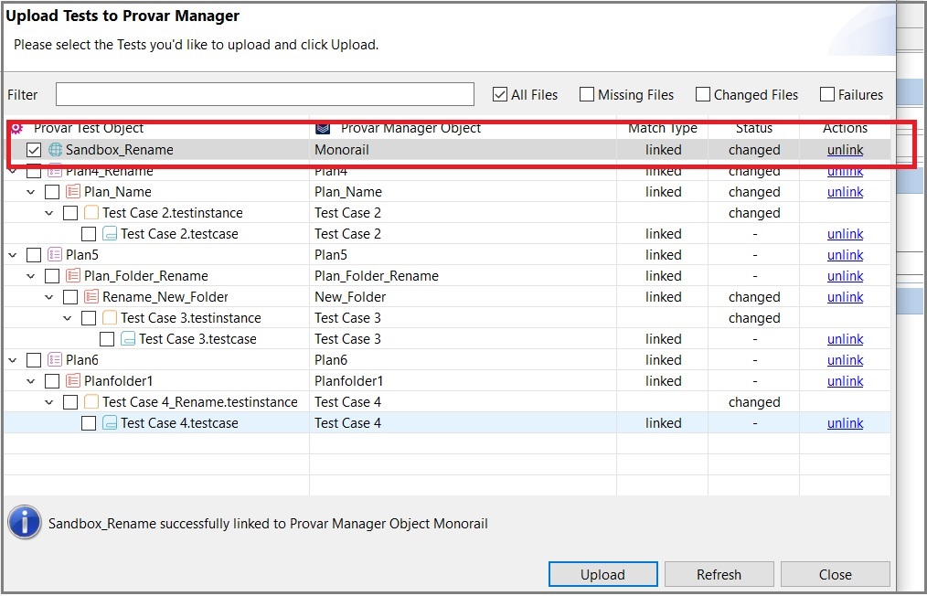The height and width of the screenshot is (596, 927).
Task: Click the globe icon beside Sandbox_Rename
Action: coord(55,150)
